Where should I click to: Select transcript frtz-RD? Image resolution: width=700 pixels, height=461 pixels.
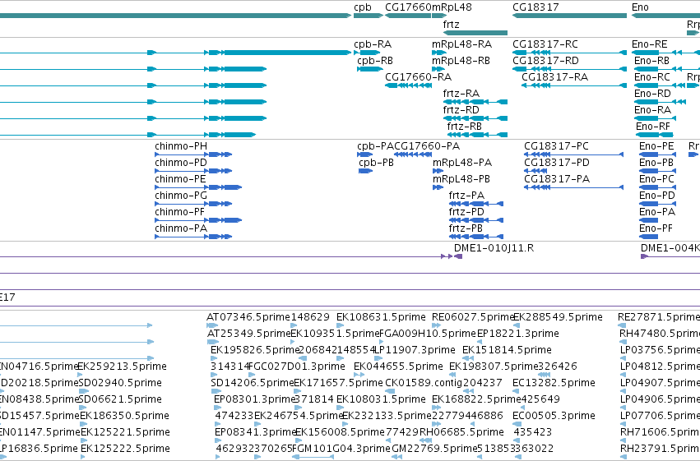click(461, 111)
